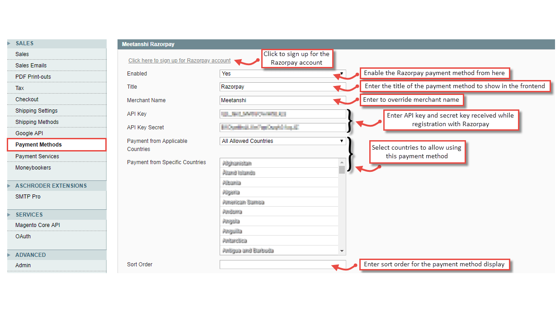Collapse the ASCHRODER EXTENSIONS sidebar section

click(x=56, y=186)
